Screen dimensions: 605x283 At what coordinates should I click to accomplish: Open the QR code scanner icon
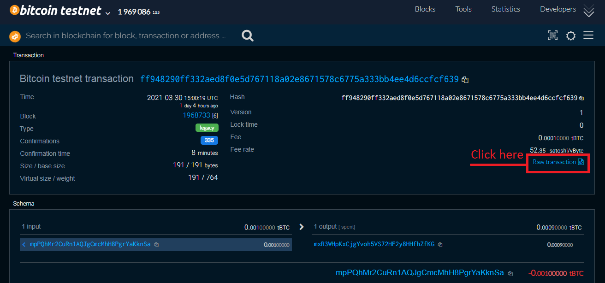click(552, 35)
